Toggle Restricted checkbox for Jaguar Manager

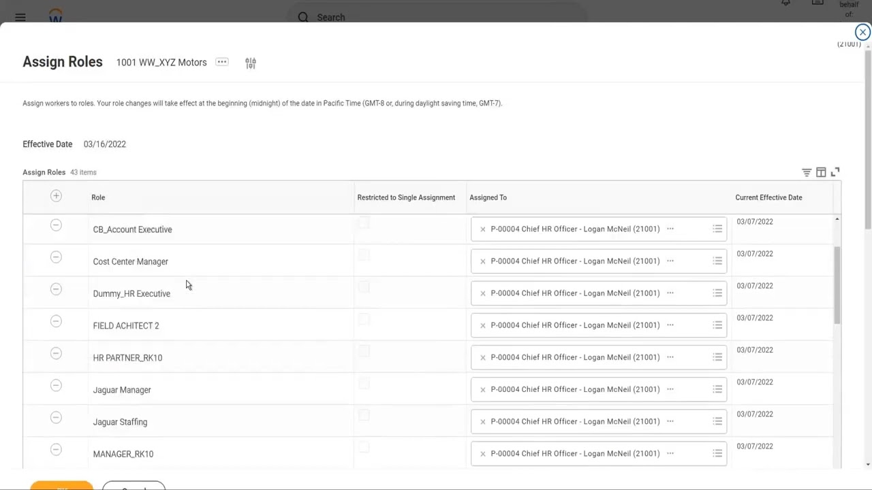(x=364, y=382)
